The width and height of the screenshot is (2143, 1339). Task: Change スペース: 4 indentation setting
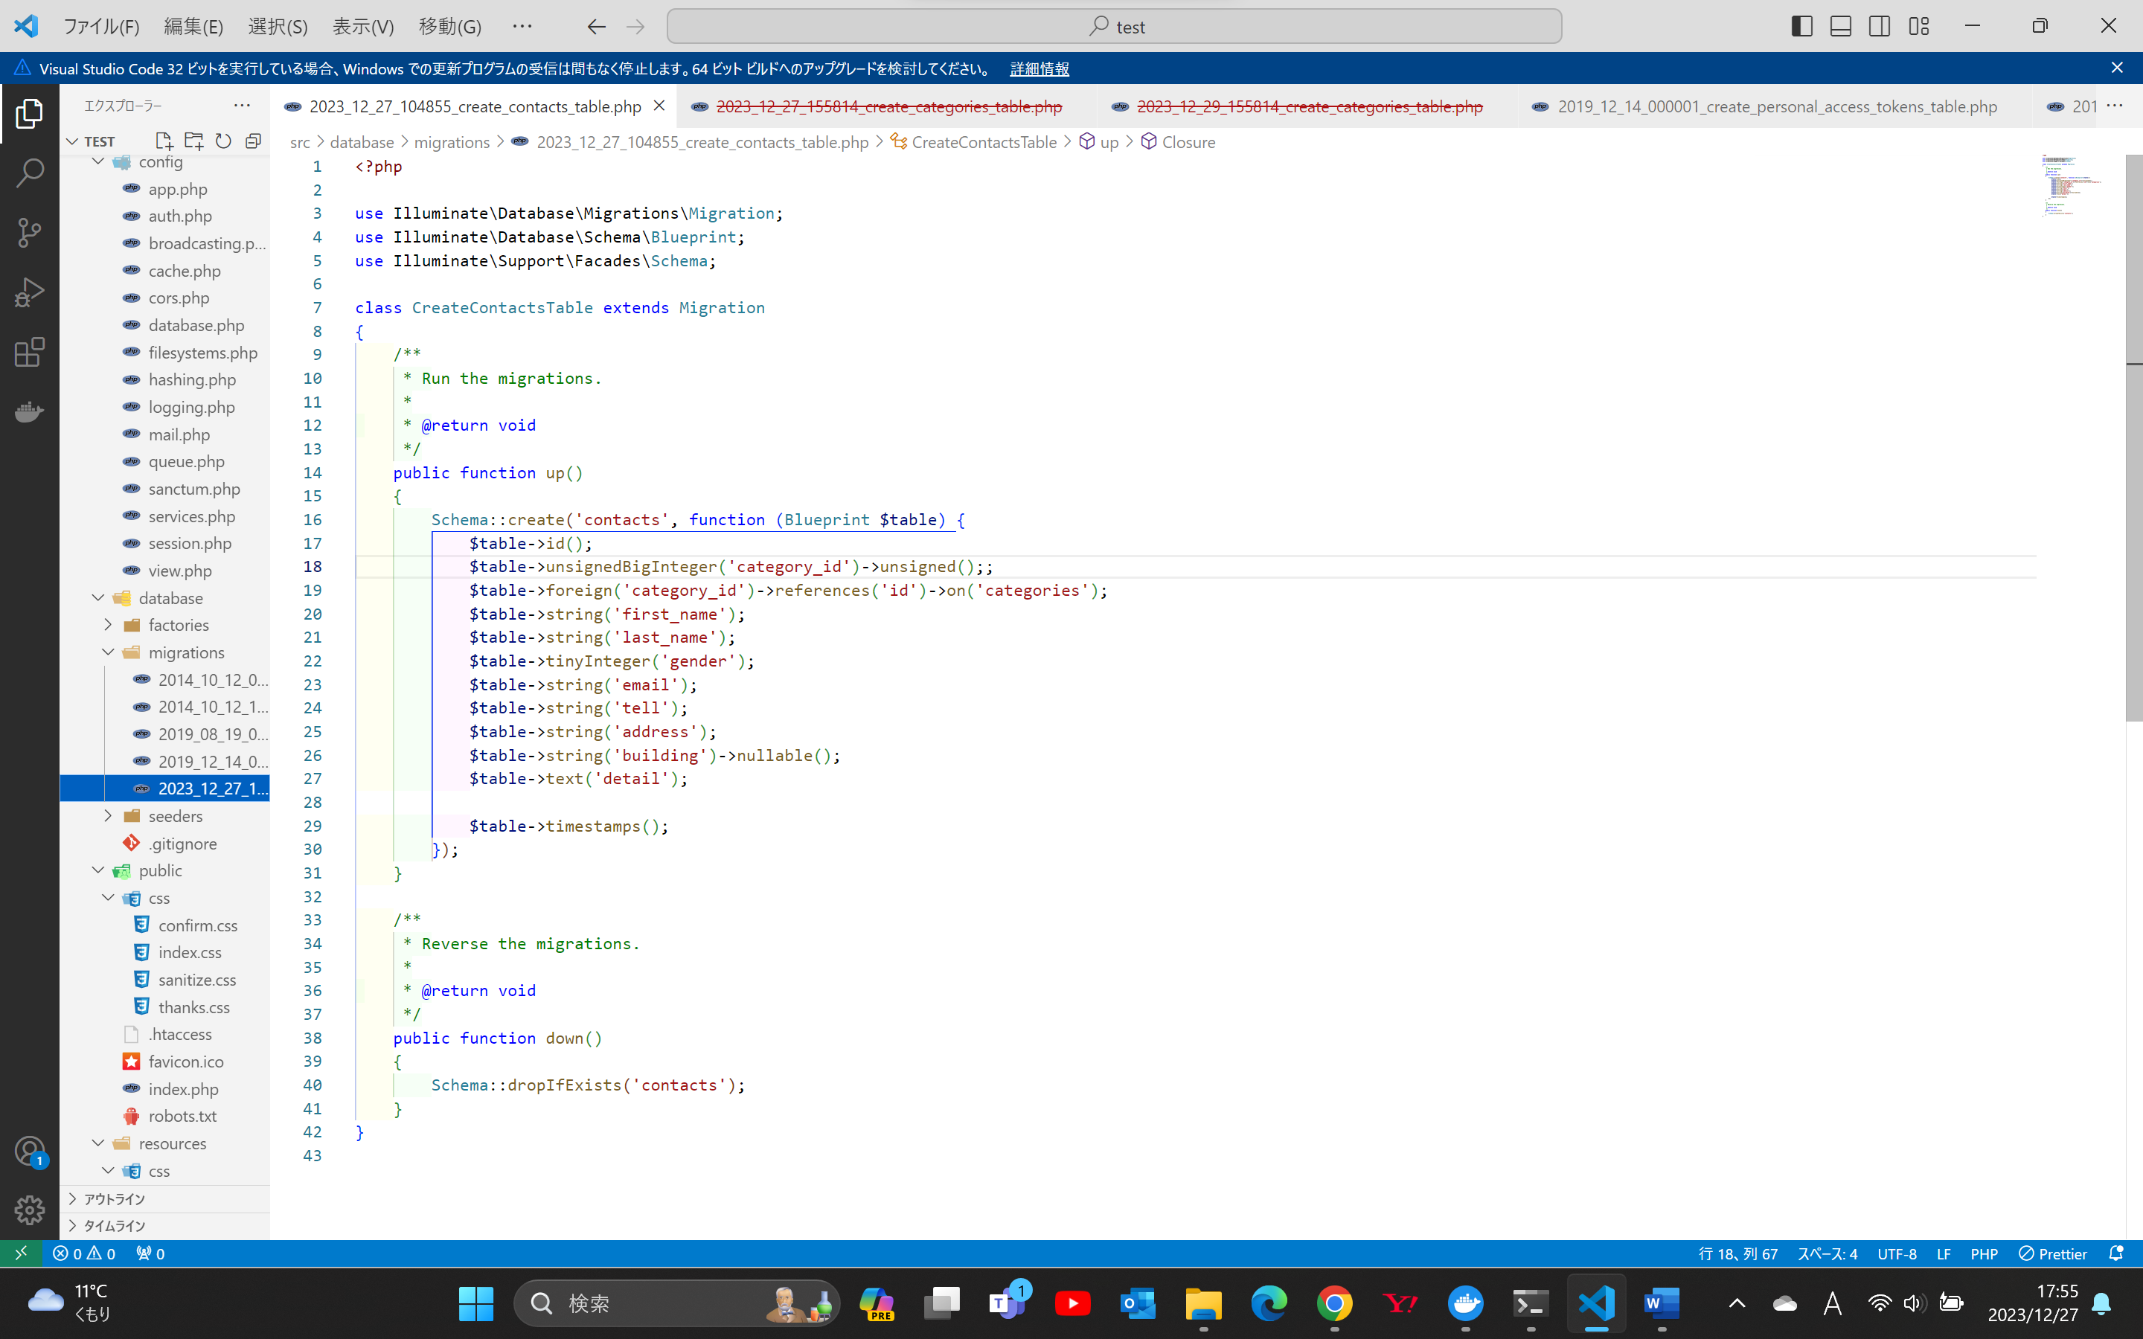[1827, 1253]
